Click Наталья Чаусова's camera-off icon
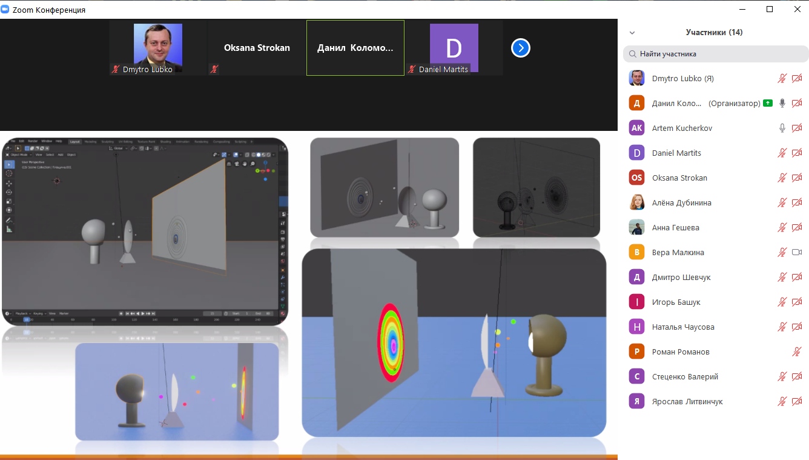Image resolution: width=809 pixels, height=460 pixels. [797, 327]
